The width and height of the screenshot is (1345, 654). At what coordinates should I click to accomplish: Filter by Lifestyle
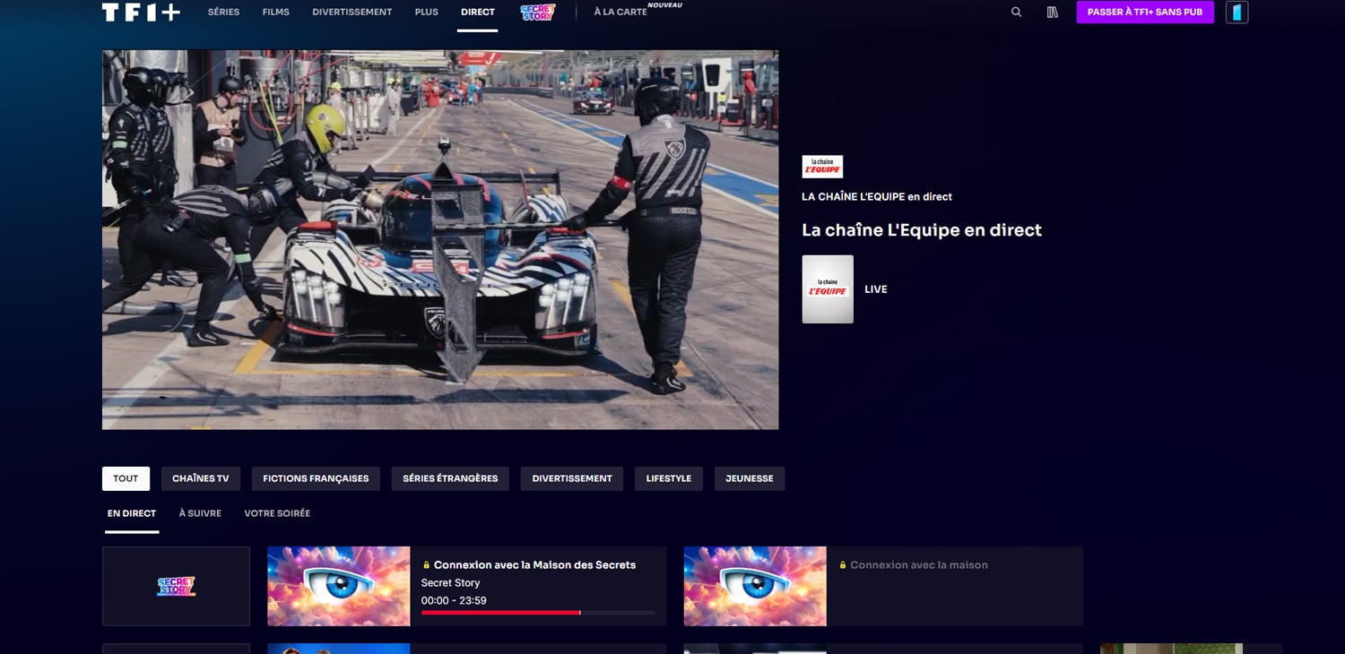tap(669, 478)
